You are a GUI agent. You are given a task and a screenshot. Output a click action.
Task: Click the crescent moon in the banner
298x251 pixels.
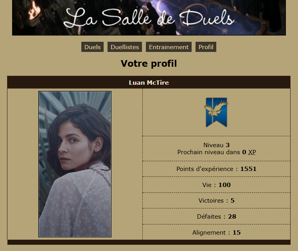click(x=159, y=7)
